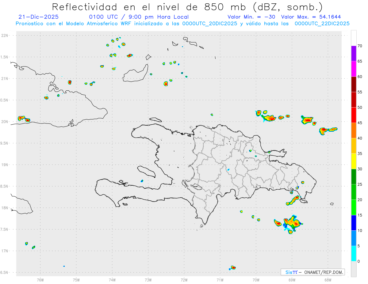Click the "40" colorbar label
Image resolution: width=368 pixels, height=284 pixels.
tap(360, 138)
